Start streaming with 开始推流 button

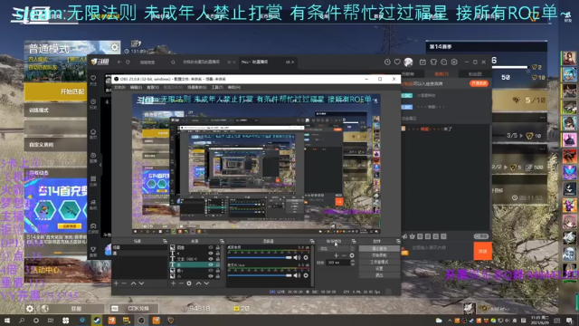click(x=379, y=249)
